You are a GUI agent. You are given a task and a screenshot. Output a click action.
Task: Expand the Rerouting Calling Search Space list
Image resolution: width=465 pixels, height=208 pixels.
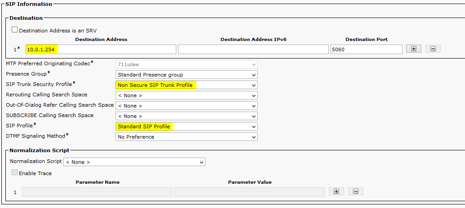tap(187, 95)
